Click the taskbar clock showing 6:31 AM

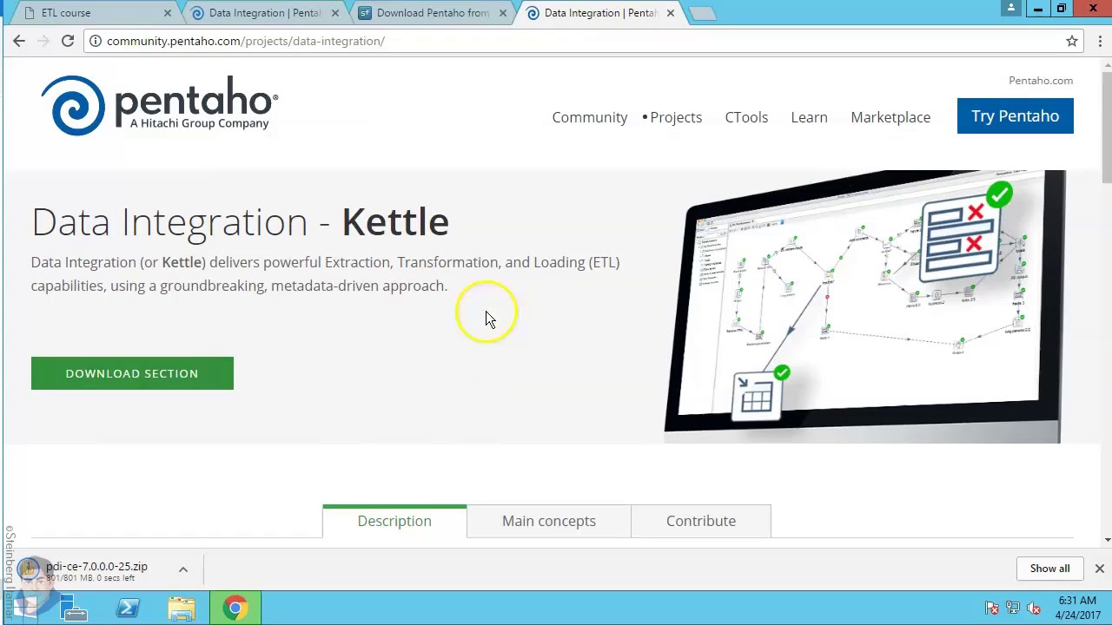point(1077,608)
